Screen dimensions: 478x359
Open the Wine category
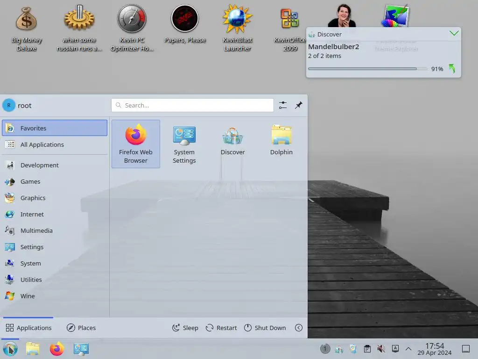[55, 296]
